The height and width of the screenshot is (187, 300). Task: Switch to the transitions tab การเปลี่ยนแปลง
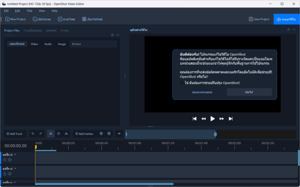[33, 30]
